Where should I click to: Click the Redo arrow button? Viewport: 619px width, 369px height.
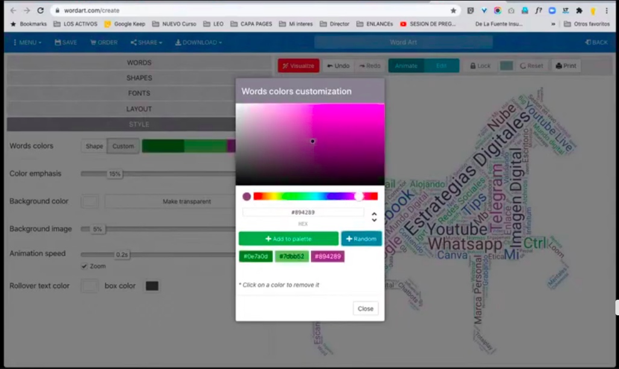coord(369,66)
